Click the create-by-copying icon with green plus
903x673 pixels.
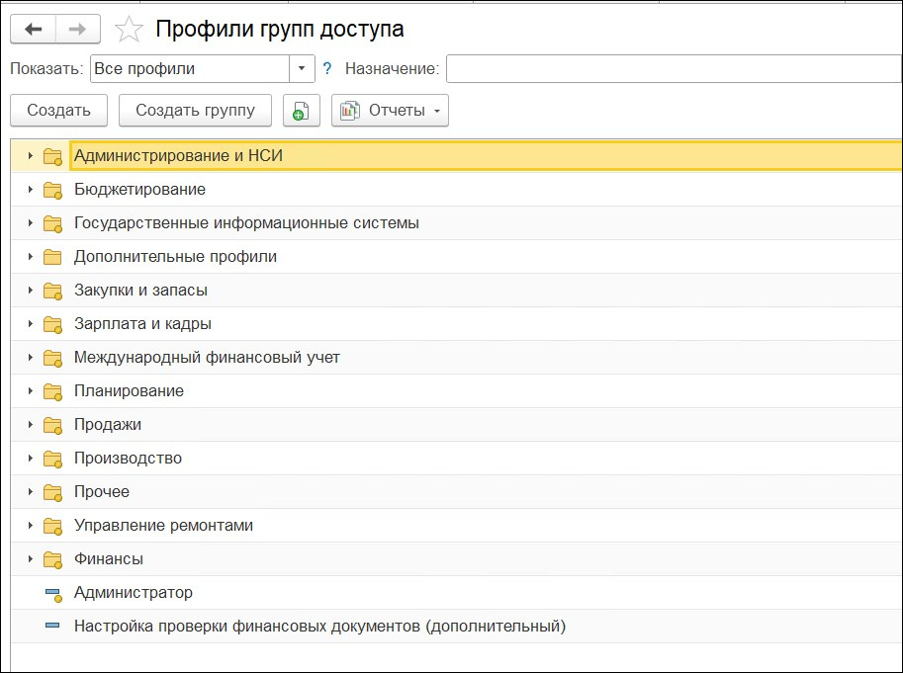[300, 110]
